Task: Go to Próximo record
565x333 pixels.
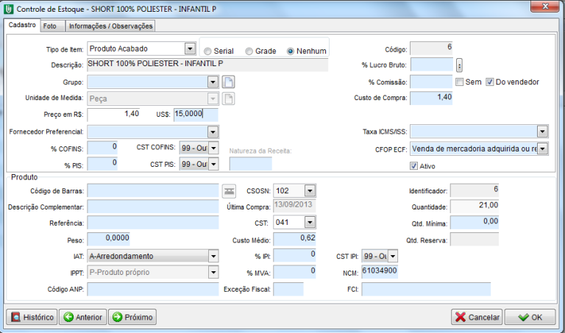Action: (132, 317)
